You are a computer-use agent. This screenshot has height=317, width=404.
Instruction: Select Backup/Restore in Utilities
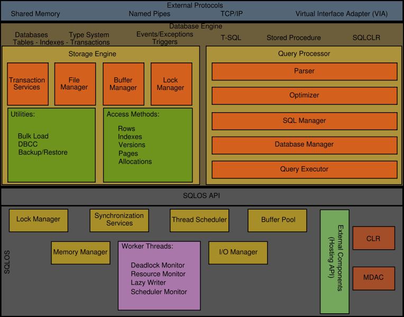point(43,152)
